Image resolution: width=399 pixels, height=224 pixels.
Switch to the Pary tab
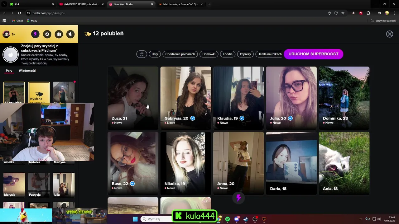click(x=9, y=71)
